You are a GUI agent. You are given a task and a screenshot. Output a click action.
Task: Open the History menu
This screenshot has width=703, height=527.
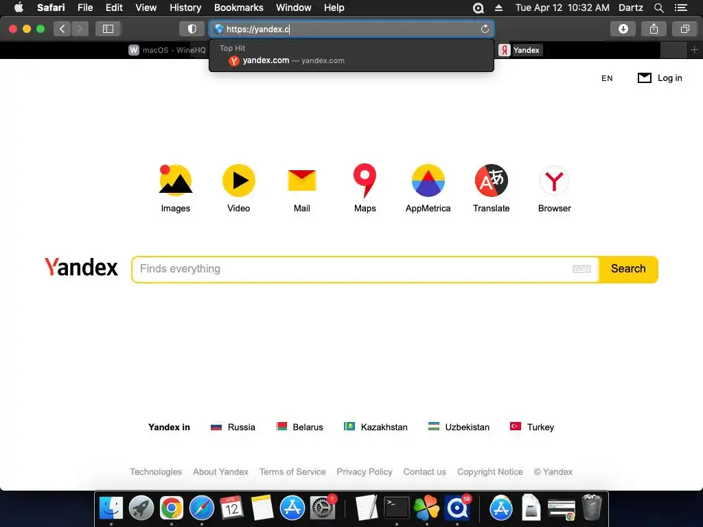(x=185, y=8)
